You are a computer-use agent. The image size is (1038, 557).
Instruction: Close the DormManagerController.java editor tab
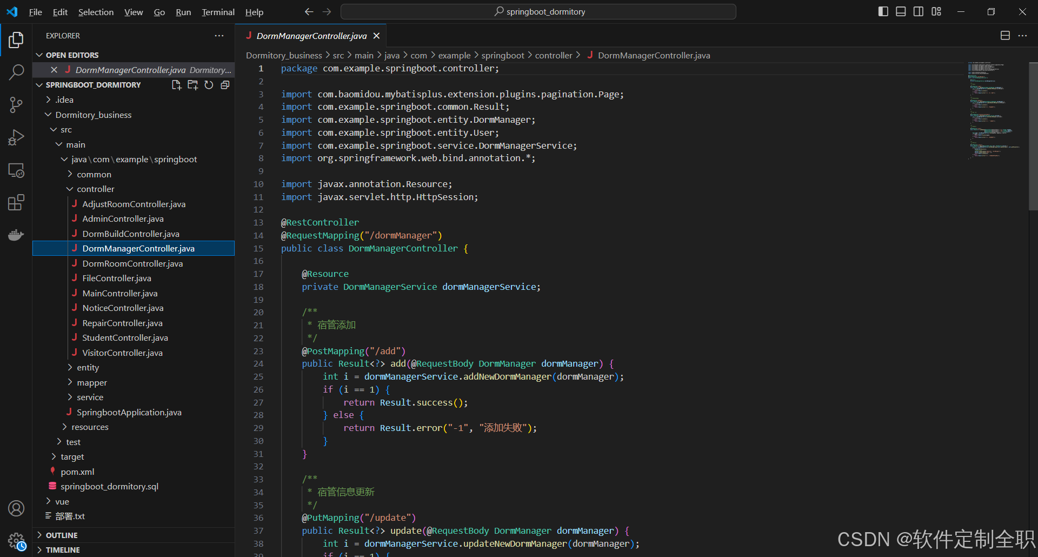376,36
